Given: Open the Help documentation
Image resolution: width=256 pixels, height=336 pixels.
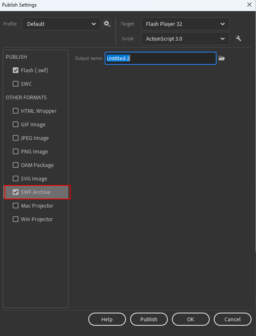Looking at the screenshot, I should [107, 319].
